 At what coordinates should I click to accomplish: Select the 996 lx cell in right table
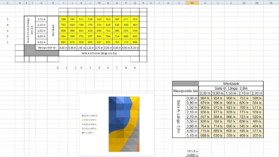click(x=218, y=102)
